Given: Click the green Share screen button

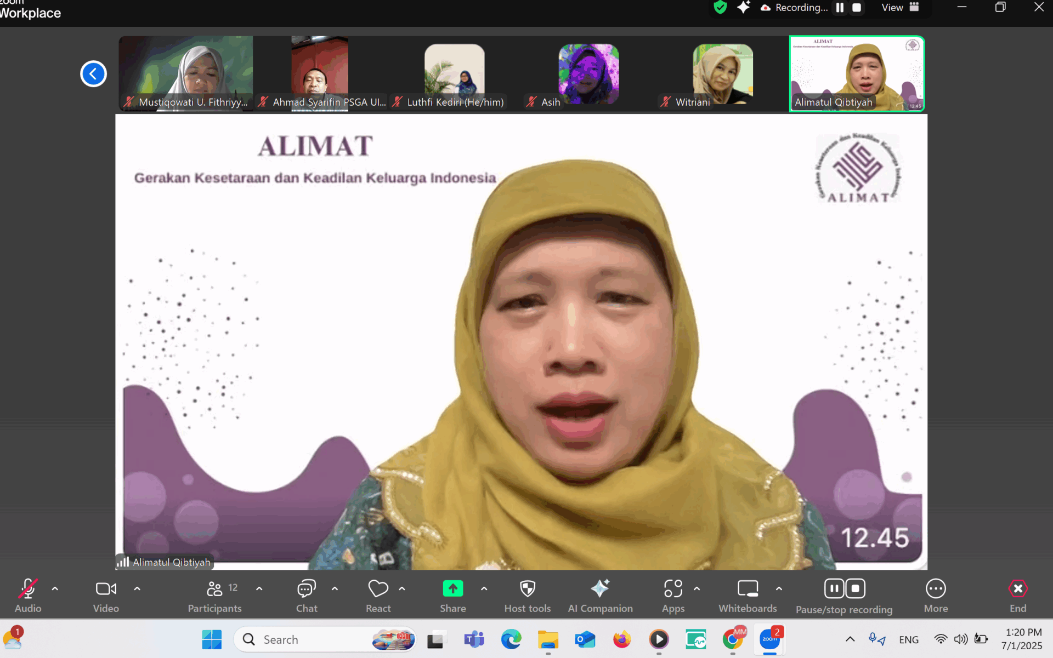Looking at the screenshot, I should pos(452,589).
